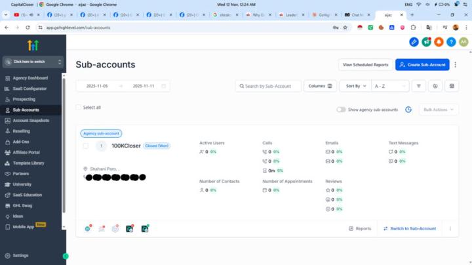Check the Select all checkbox
Screen dimensions: 472x265
point(79,108)
